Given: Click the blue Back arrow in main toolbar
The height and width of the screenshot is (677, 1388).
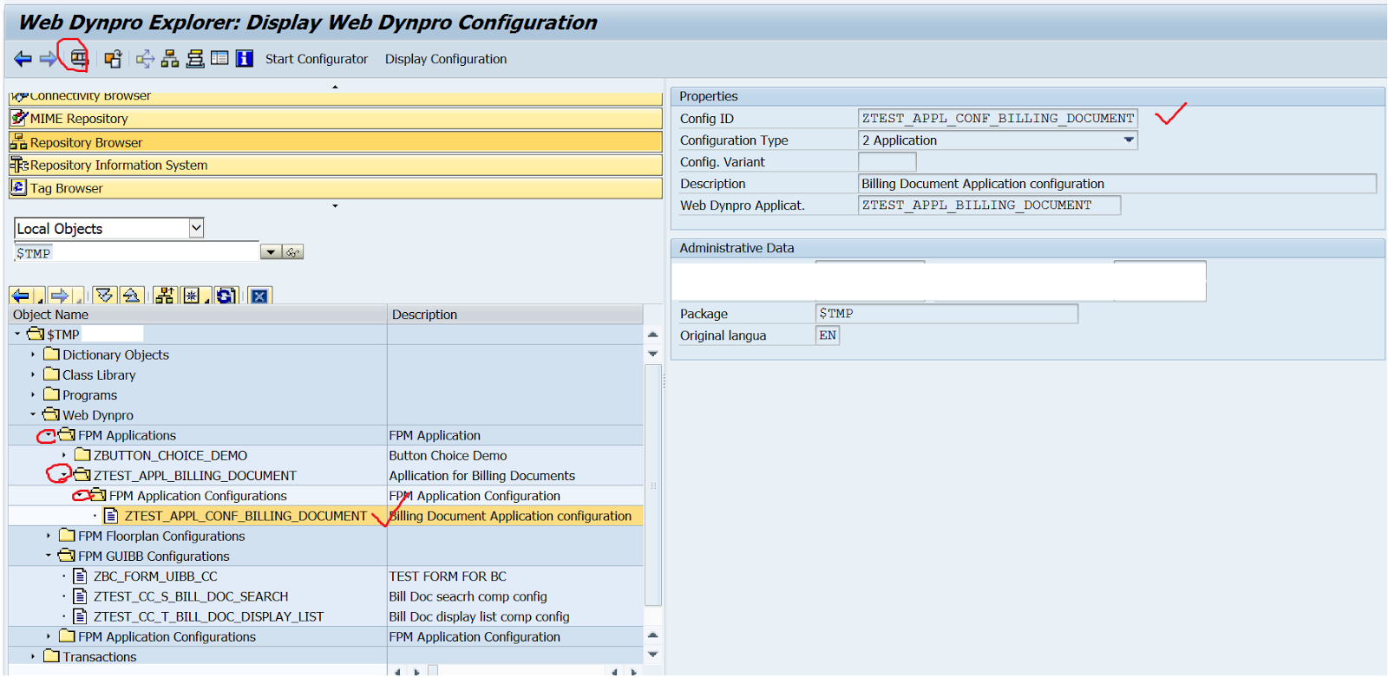Looking at the screenshot, I should (23, 59).
